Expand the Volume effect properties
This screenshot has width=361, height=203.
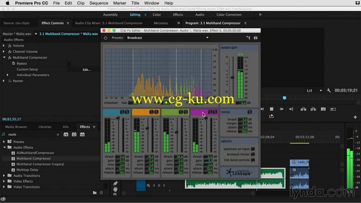click(x=4, y=46)
